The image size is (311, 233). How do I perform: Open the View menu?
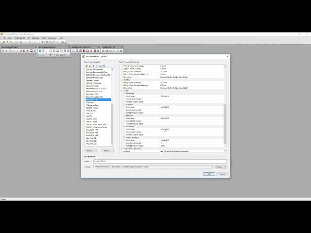point(10,38)
